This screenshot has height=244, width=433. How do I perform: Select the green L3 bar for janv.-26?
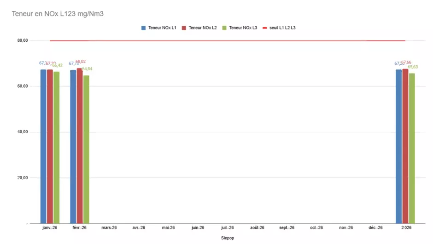(56, 147)
